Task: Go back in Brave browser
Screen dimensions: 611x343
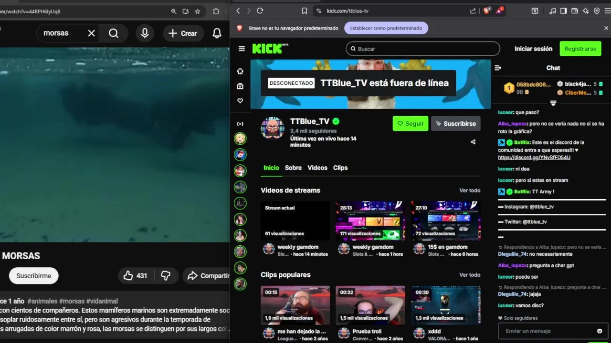Action: click(237, 10)
